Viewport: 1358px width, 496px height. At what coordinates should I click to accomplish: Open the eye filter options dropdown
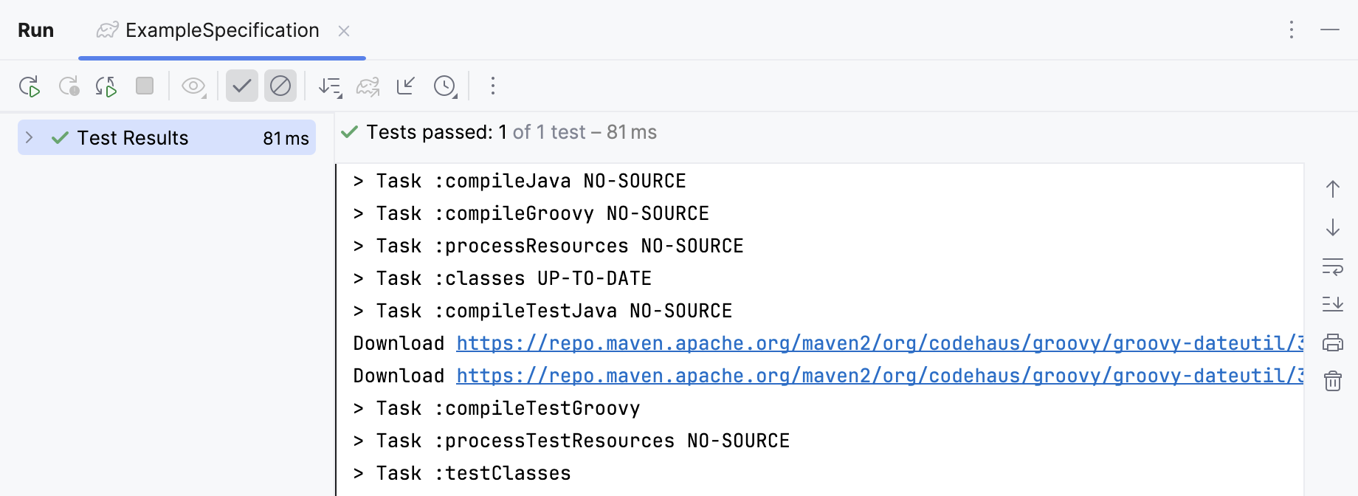click(193, 86)
